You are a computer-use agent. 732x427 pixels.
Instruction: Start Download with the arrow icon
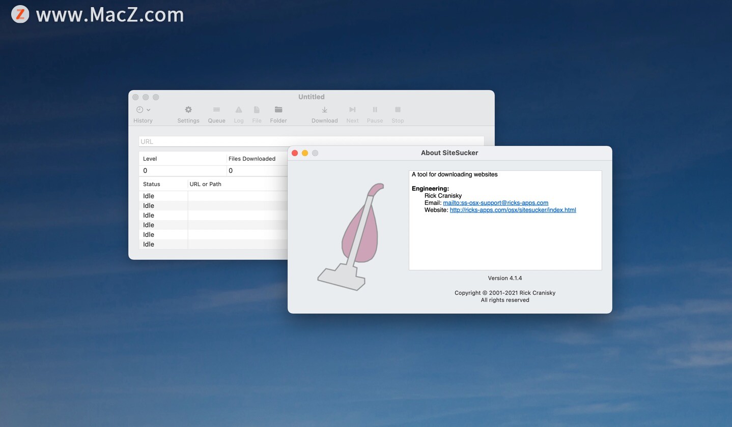click(x=324, y=110)
